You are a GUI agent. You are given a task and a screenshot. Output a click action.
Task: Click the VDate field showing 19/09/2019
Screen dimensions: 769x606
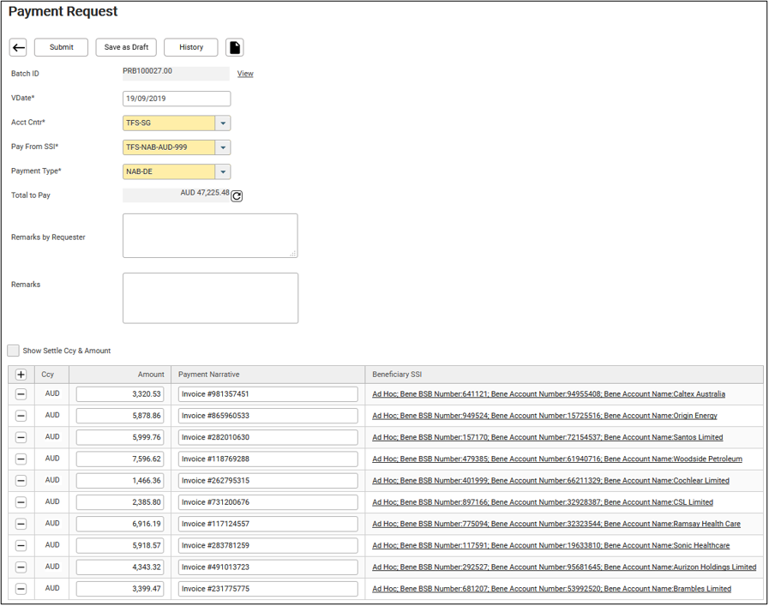pyautogui.click(x=177, y=99)
